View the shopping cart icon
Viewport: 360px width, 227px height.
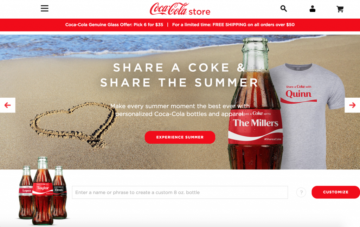[x=340, y=9]
